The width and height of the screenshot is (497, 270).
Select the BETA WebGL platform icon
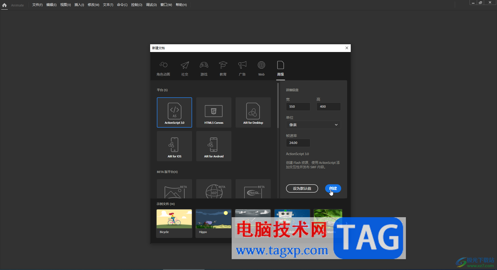(253, 189)
